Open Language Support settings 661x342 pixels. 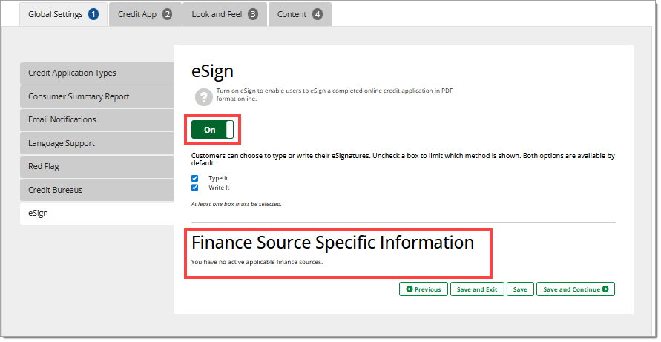coord(96,143)
